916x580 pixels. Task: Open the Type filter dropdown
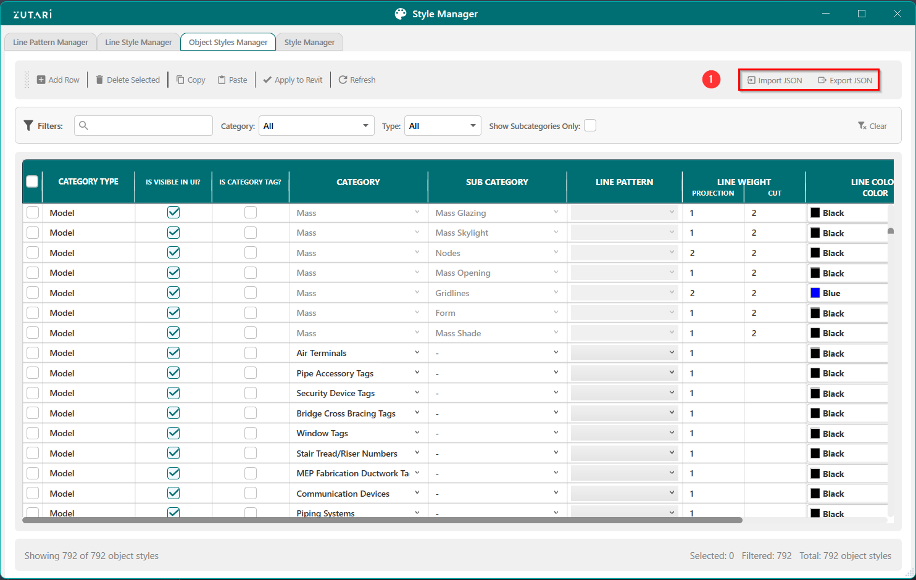click(x=443, y=126)
